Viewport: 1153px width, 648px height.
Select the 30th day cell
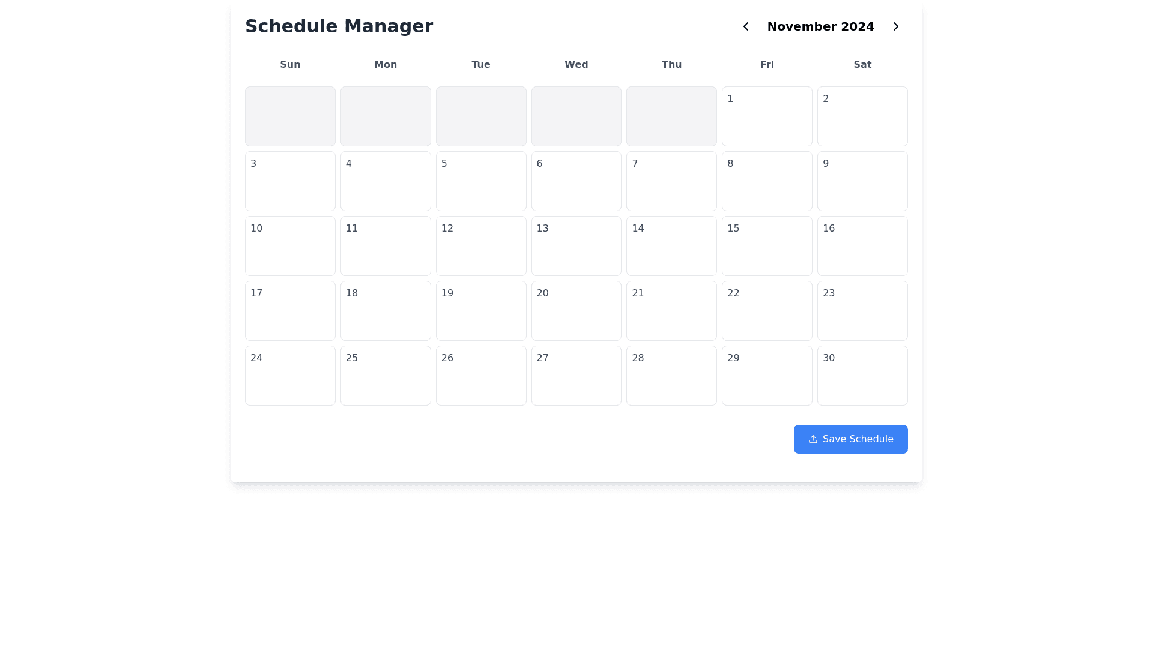click(x=862, y=376)
